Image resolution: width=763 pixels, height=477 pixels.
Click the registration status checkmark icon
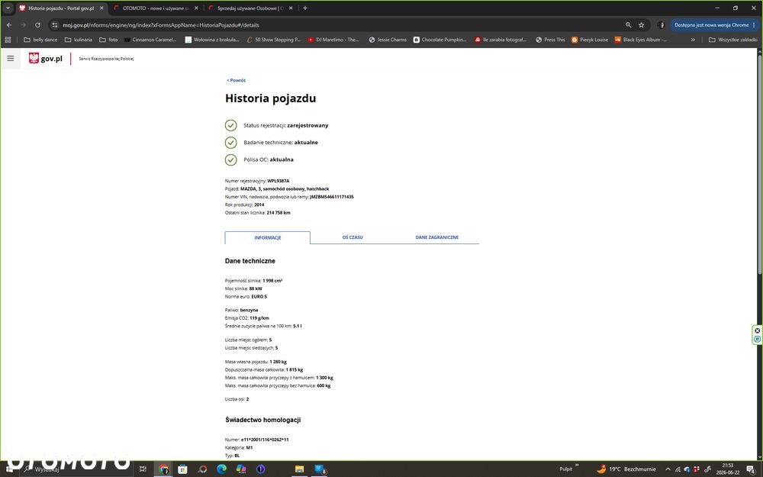pos(230,126)
